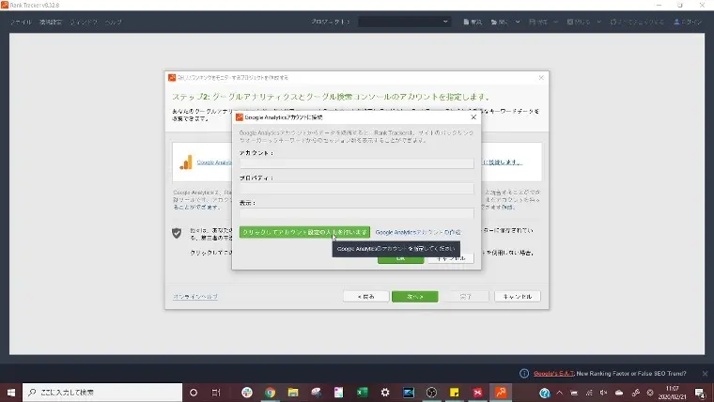Open the online help link

[194, 296]
